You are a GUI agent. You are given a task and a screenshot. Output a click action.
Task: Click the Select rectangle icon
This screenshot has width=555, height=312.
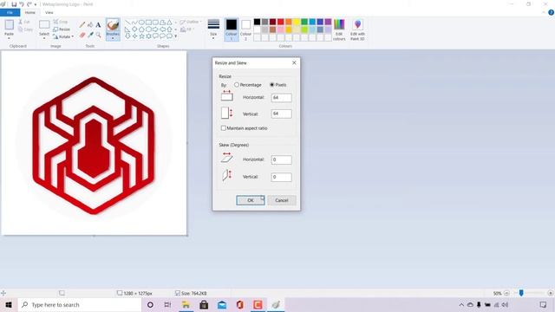tap(44, 24)
